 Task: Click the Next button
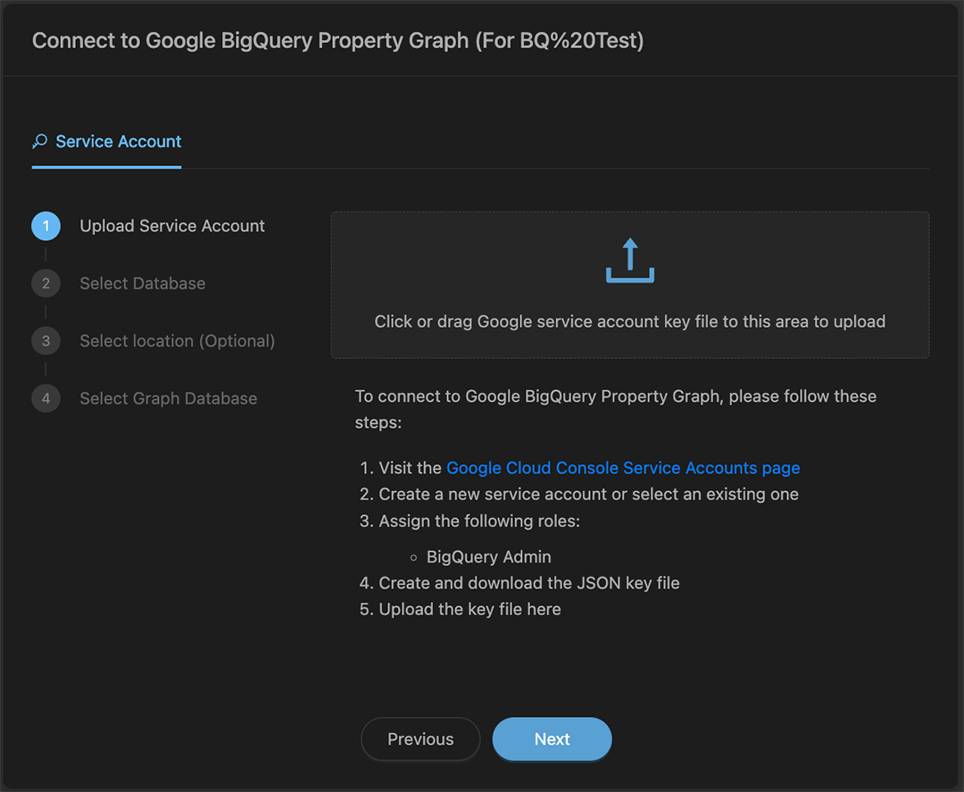click(553, 739)
